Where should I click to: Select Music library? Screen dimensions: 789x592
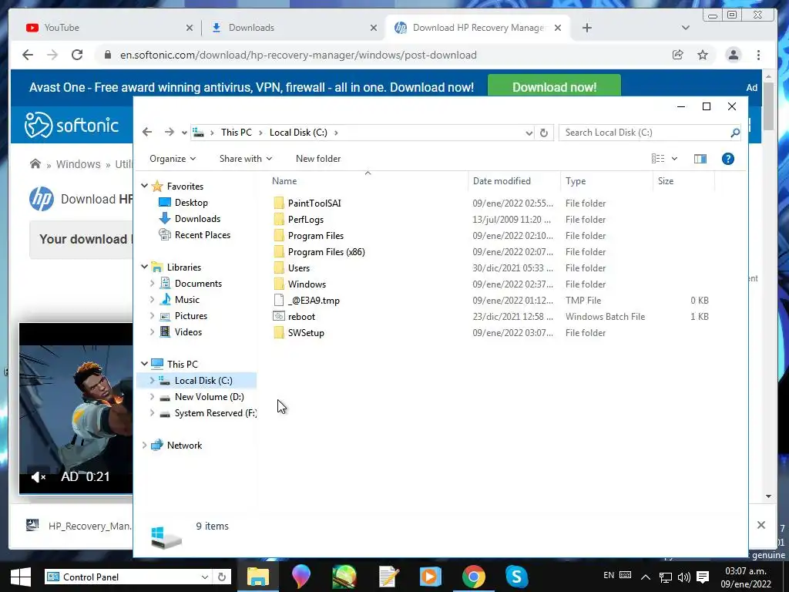click(x=186, y=300)
